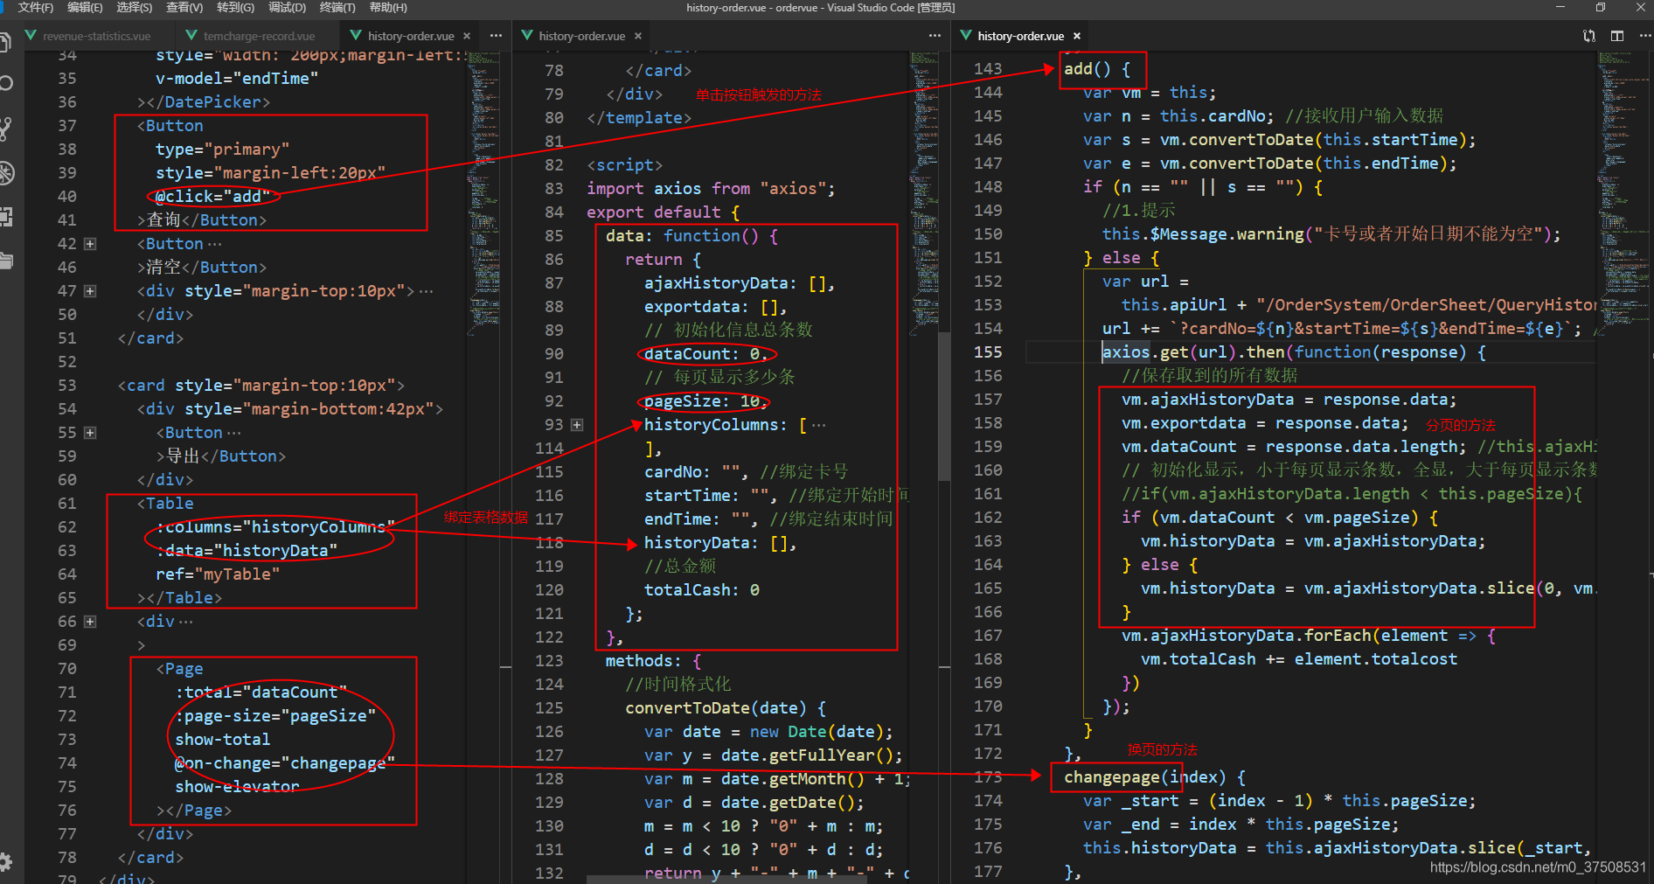
Task: Click the horizontal scrollbar under the middle editor
Action: point(726,880)
